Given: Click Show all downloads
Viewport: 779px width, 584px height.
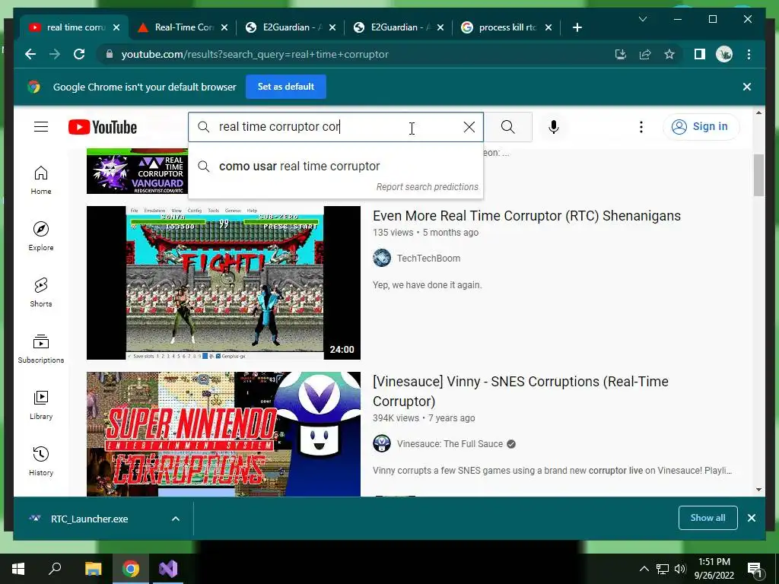Looking at the screenshot, I should point(707,517).
